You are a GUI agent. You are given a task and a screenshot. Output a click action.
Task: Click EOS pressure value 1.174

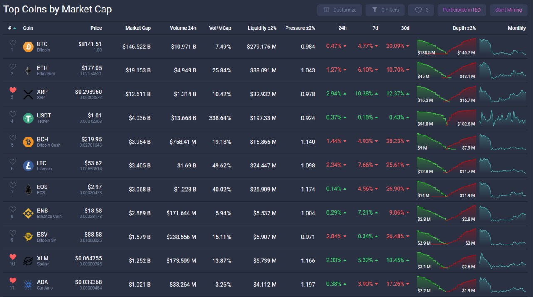(308, 189)
